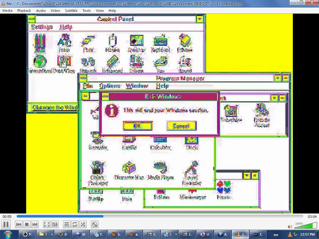This screenshot has height=239, width=319.
Task: Open the Playback menu
Action: point(24,11)
